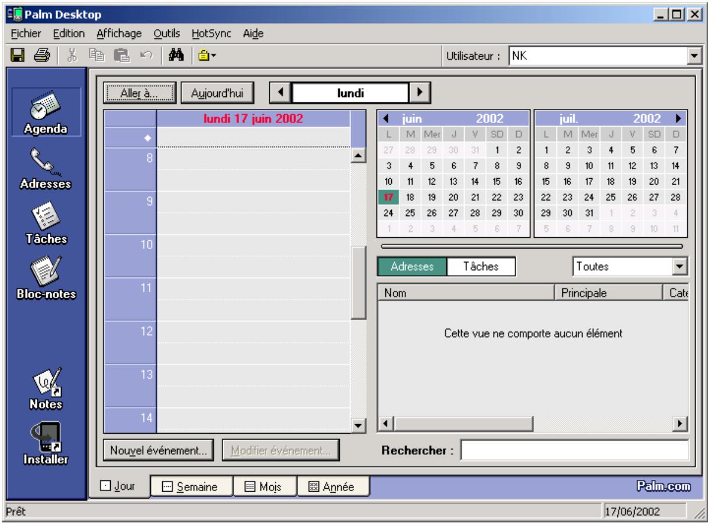Viewport: 708px width, 523px height.
Task: Go to next day with right arrow
Action: coord(420,92)
